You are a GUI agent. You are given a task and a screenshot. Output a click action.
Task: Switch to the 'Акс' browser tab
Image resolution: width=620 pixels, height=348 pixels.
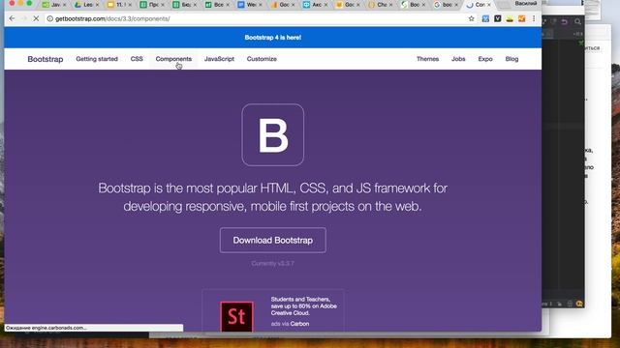click(x=314, y=5)
